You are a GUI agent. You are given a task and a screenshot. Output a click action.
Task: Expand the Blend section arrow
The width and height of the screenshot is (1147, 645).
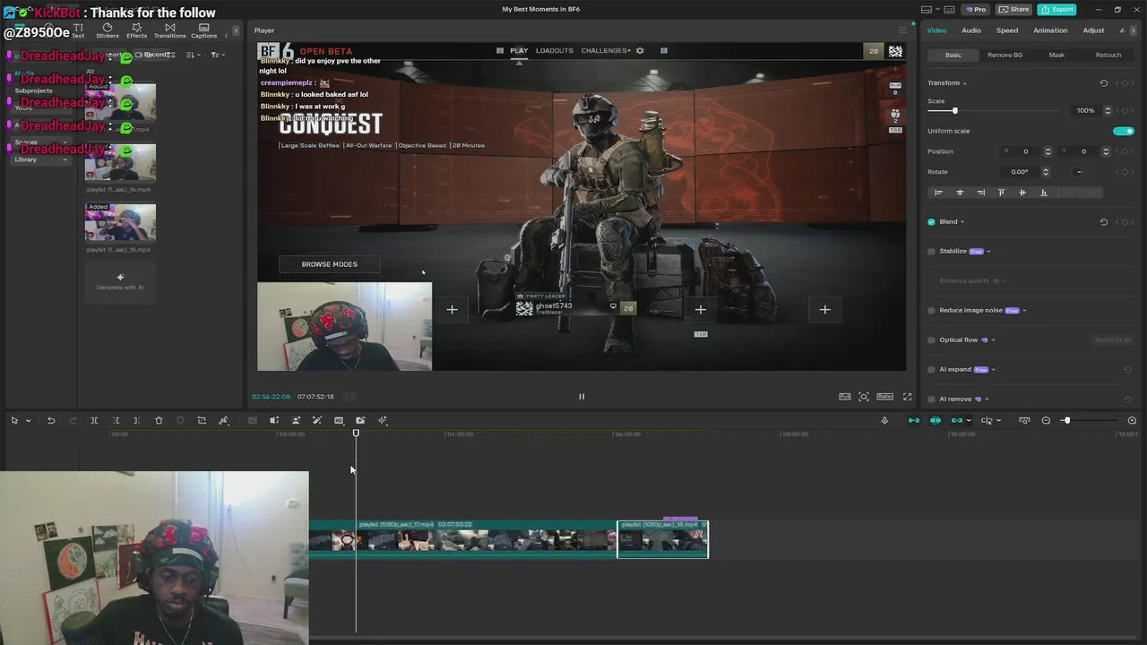click(x=962, y=222)
